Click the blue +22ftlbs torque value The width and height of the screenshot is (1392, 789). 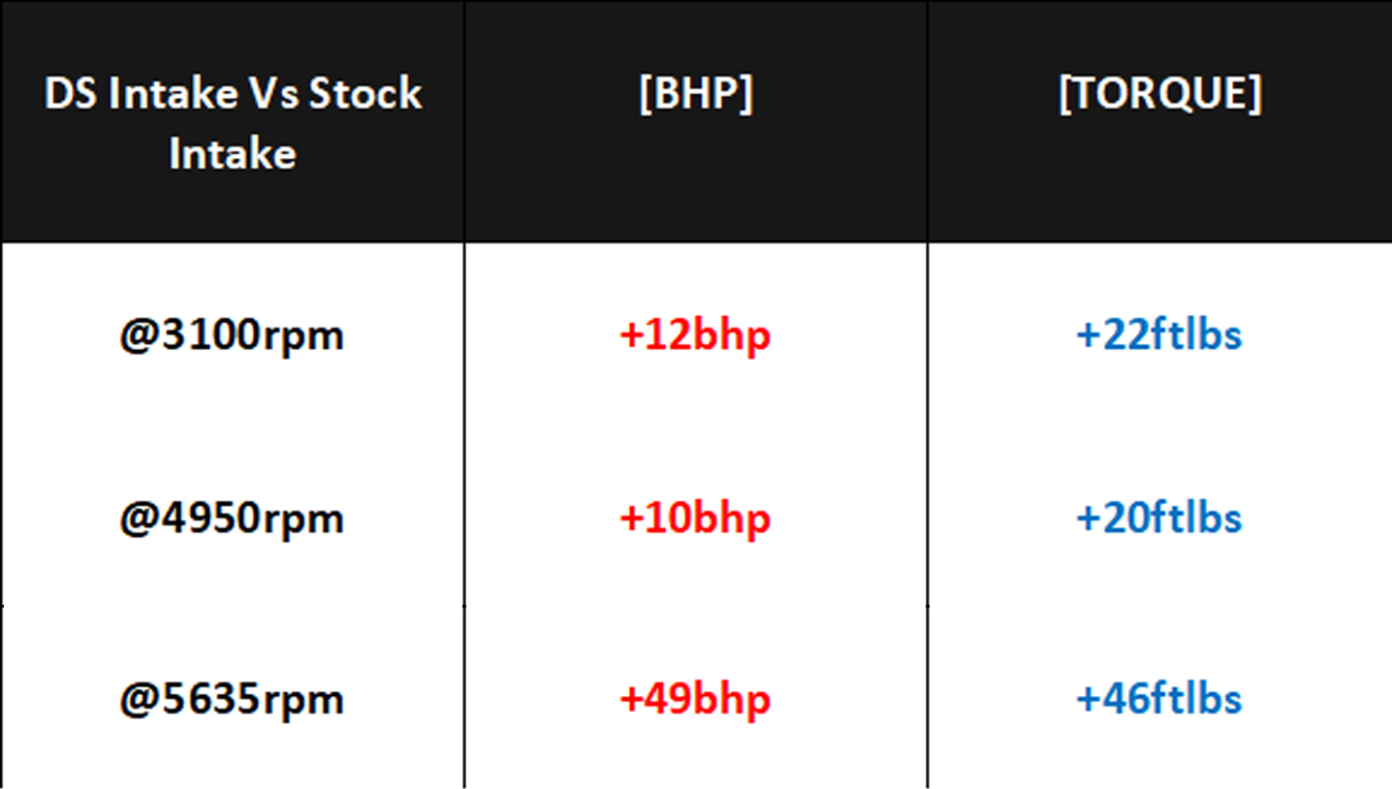pos(1159,335)
